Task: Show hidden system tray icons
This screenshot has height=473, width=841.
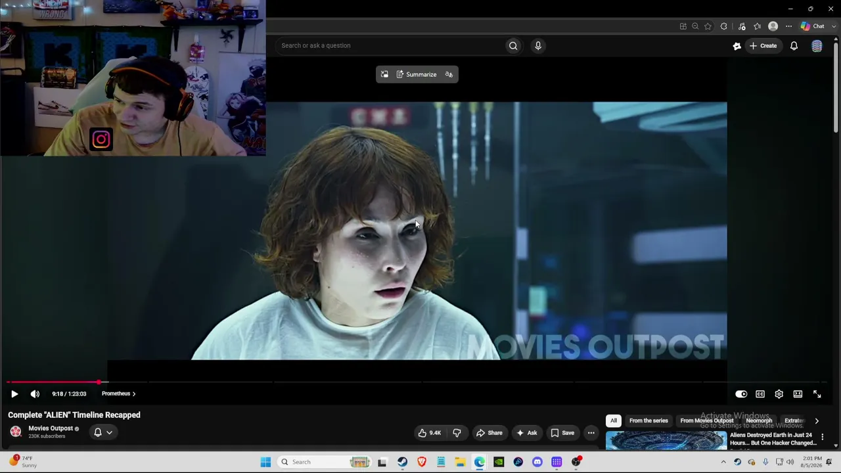Action: pyautogui.click(x=723, y=462)
